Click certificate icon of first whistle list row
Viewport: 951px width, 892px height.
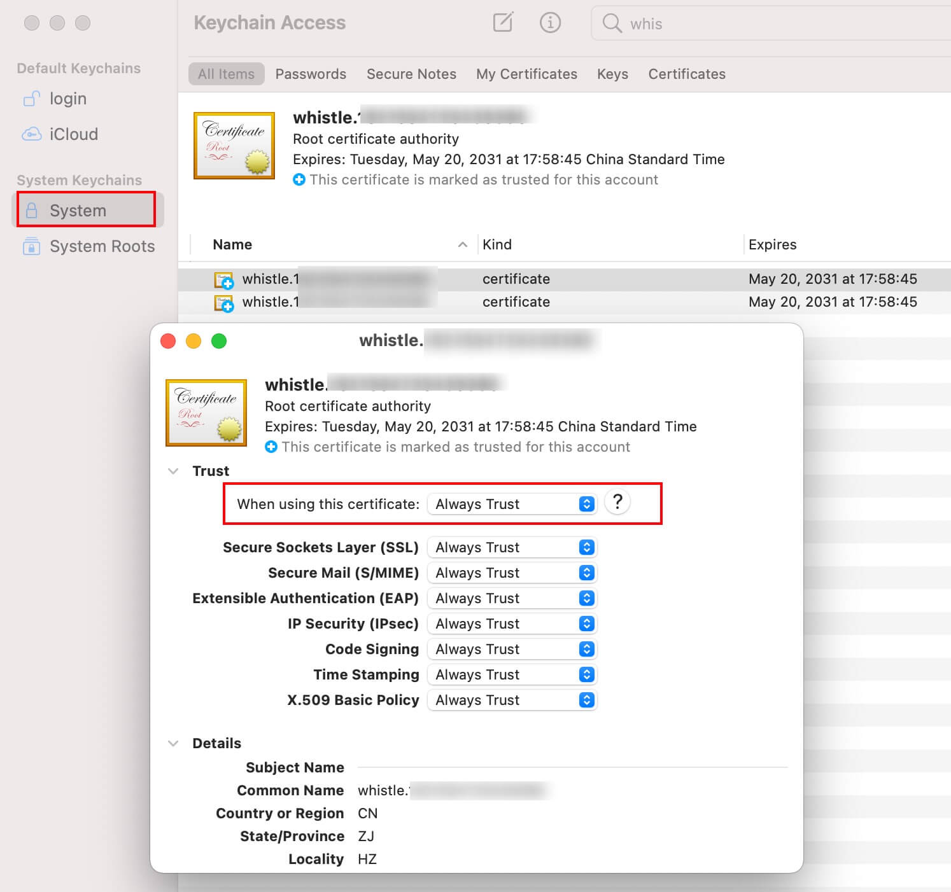(x=224, y=279)
